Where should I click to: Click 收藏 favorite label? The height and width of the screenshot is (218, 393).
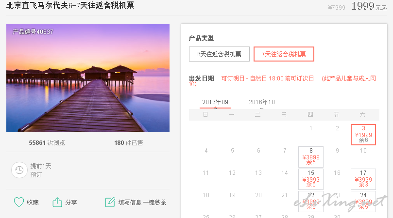[x=33, y=202]
